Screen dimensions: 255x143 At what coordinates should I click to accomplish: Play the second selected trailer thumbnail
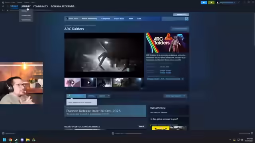pyautogui.click(x=88, y=83)
